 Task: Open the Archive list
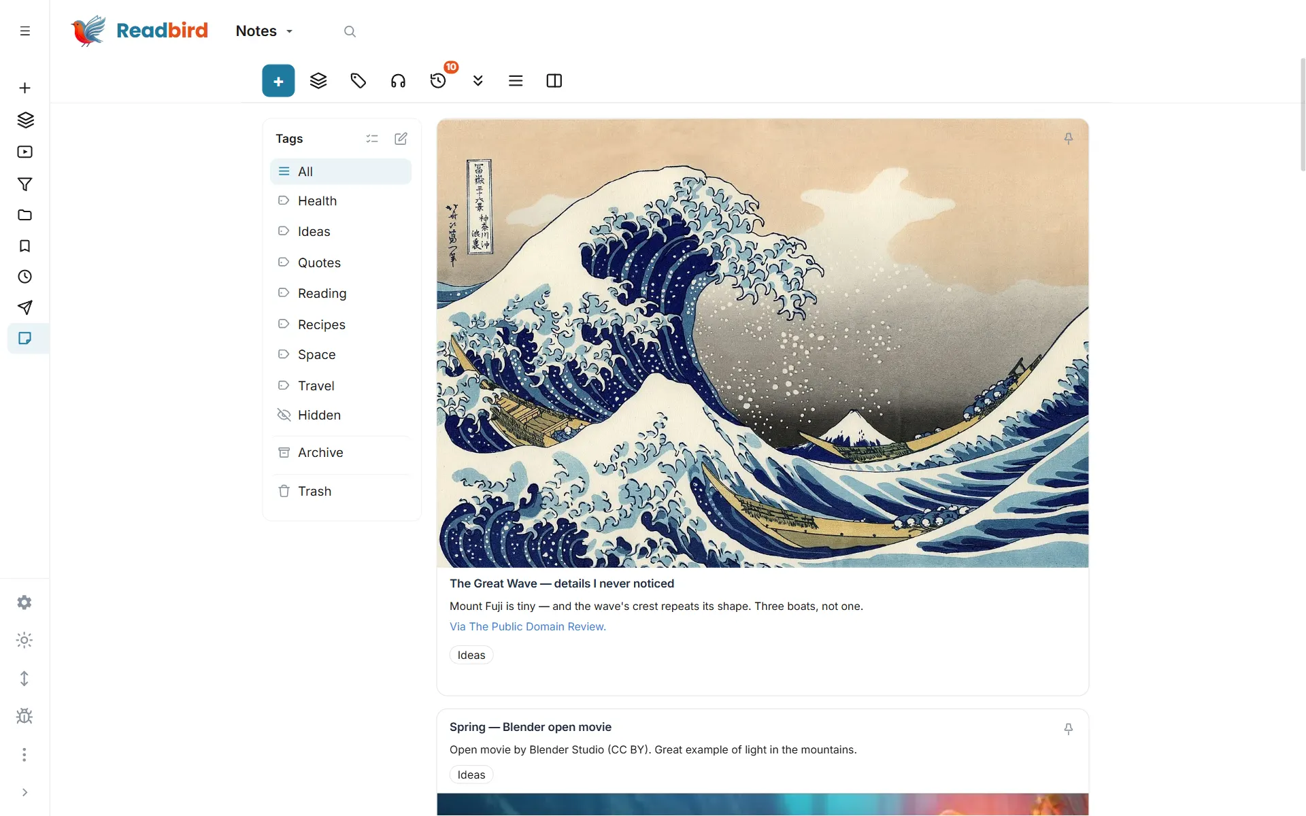341,453
